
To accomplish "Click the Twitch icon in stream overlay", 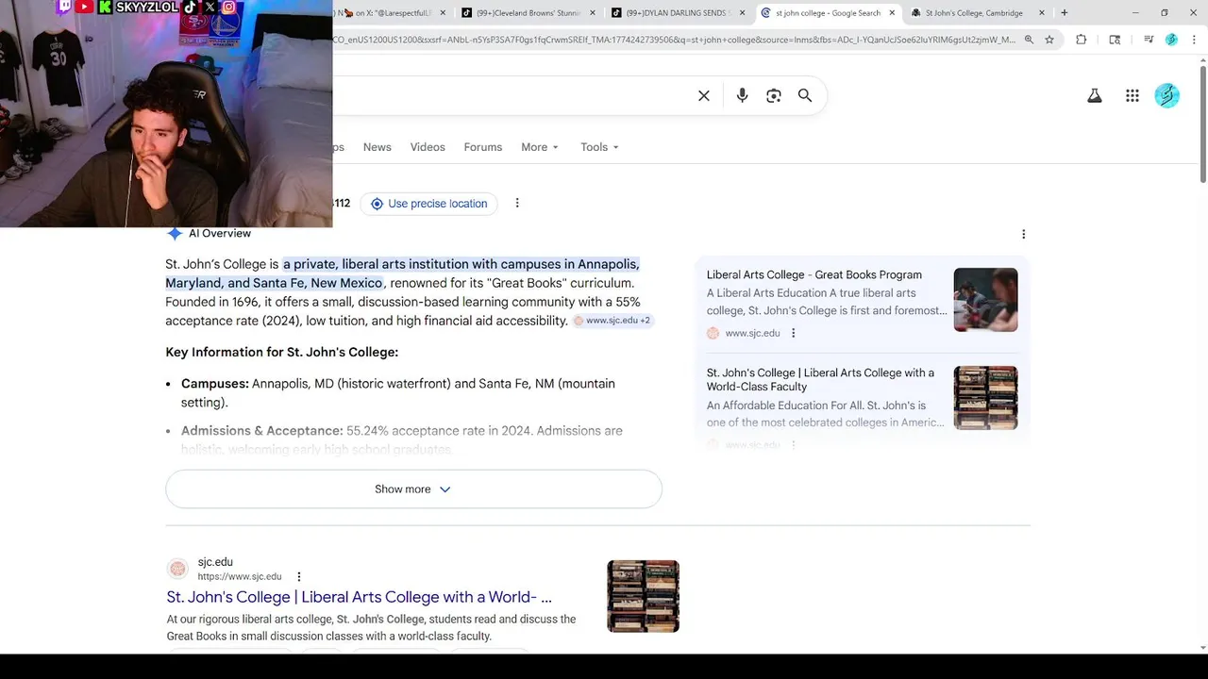I will (x=64, y=7).
